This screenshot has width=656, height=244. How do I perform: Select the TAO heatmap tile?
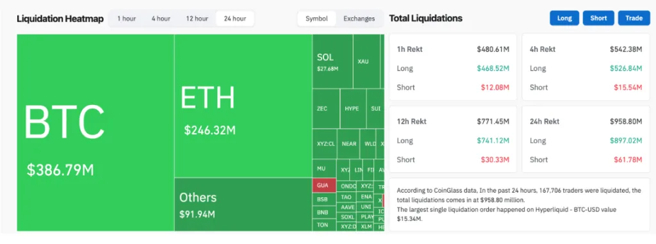[347, 197]
